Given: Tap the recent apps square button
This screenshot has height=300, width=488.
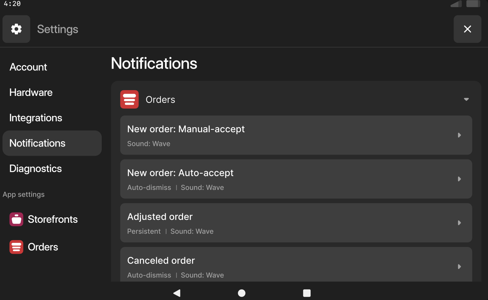Looking at the screenshot, I should click(307, 293).
